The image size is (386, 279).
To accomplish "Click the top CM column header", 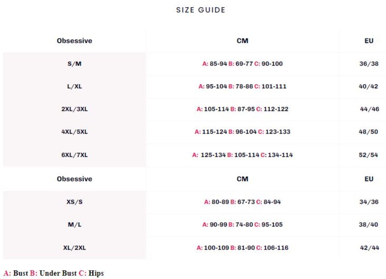I will pos(242,41).
